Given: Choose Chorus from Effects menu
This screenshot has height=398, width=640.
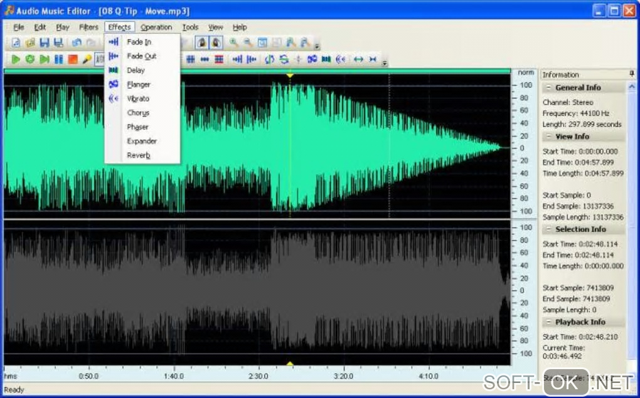Looking at the screenshot, I should 142,113.
